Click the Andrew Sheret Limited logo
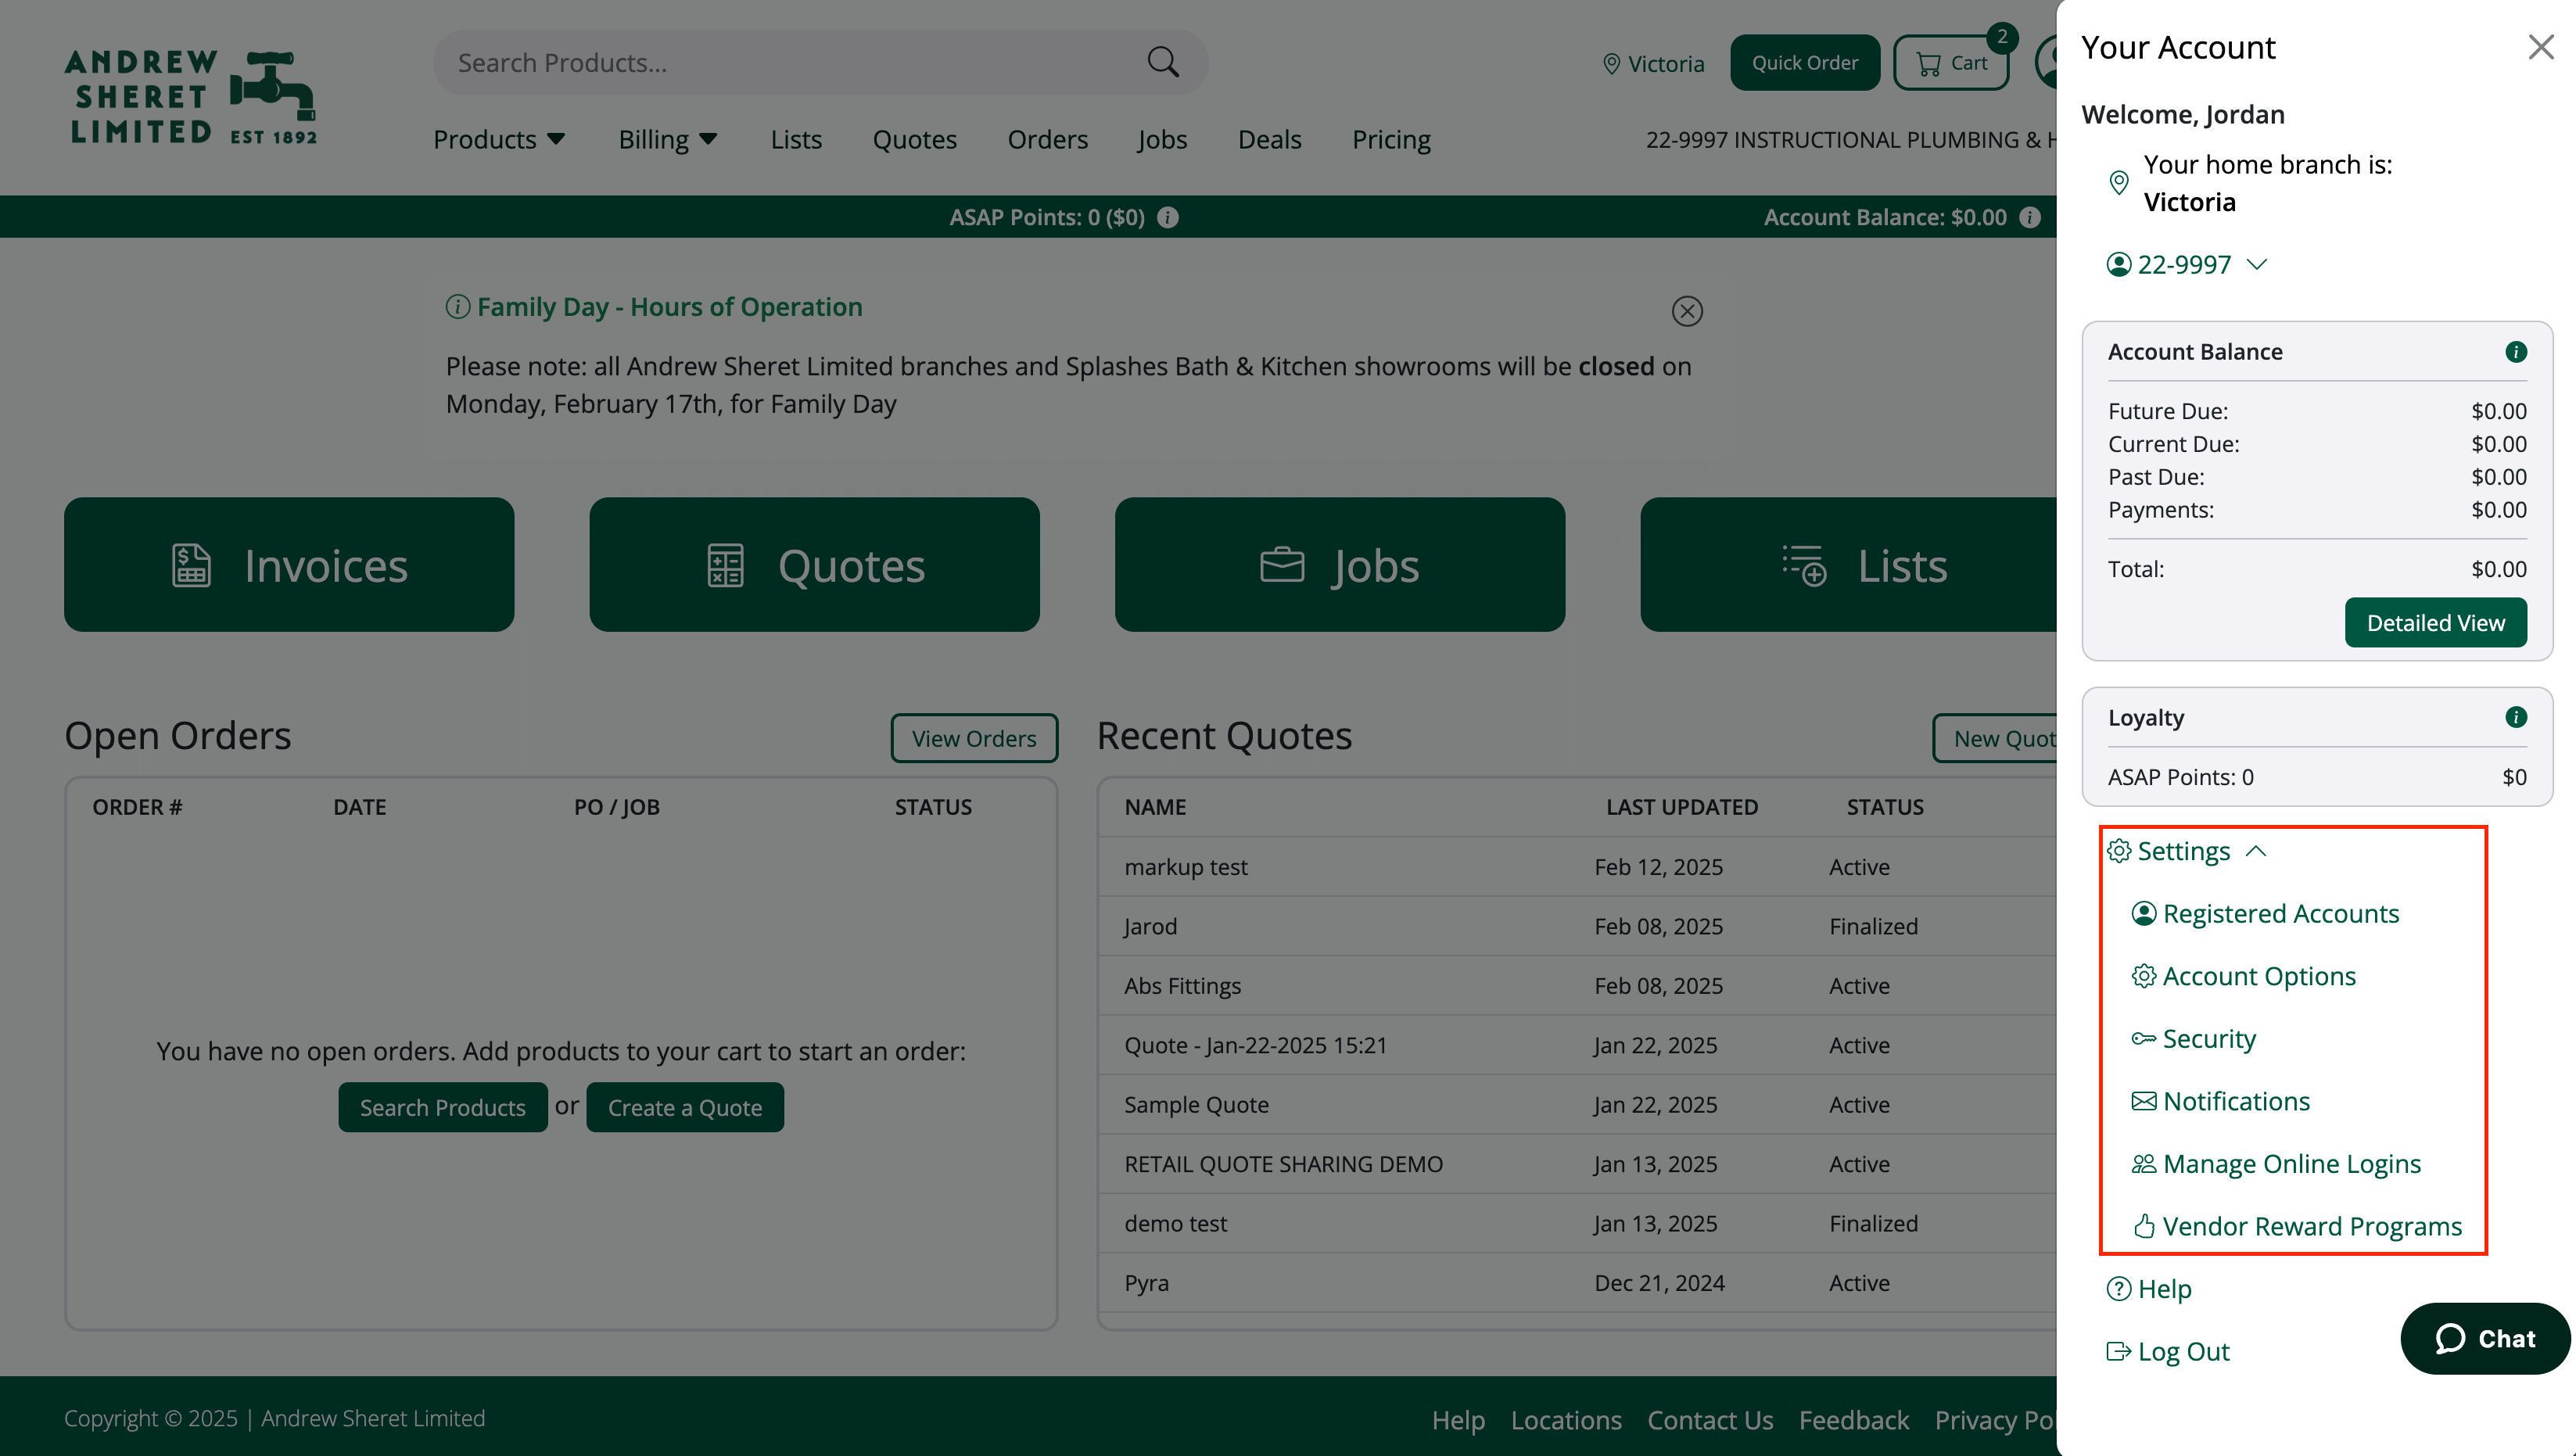Screen dimensions: 2576x1456 coord(190,97)
